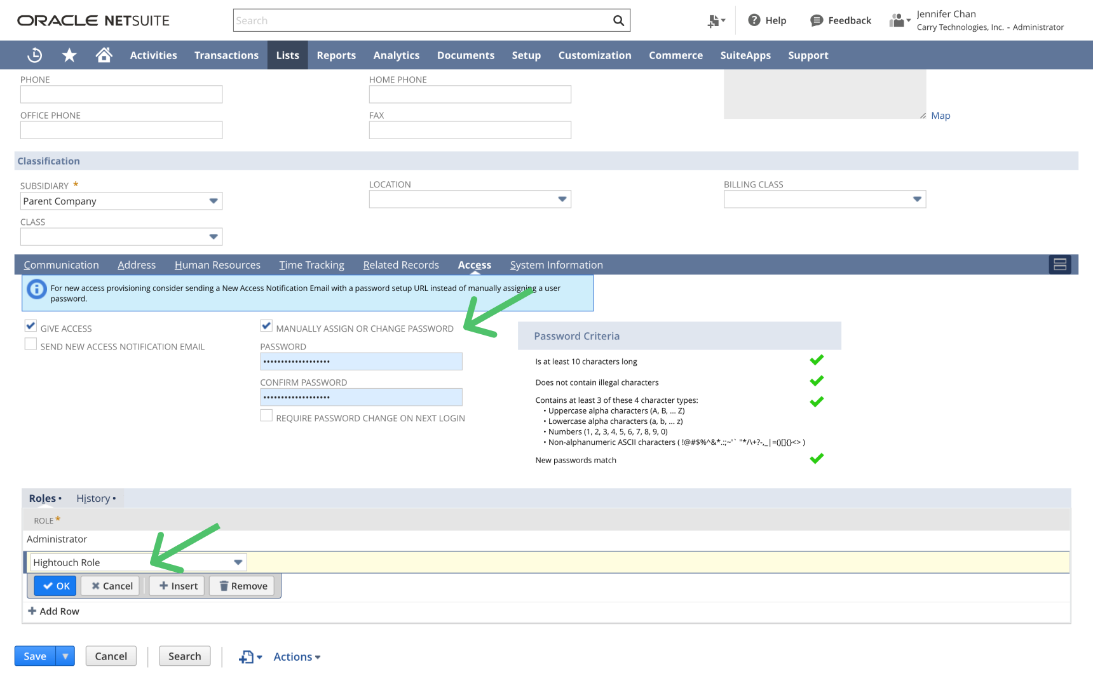The image size is (1093, 683).
Task: Select the Administrator role row
Action: coord(546,539)
